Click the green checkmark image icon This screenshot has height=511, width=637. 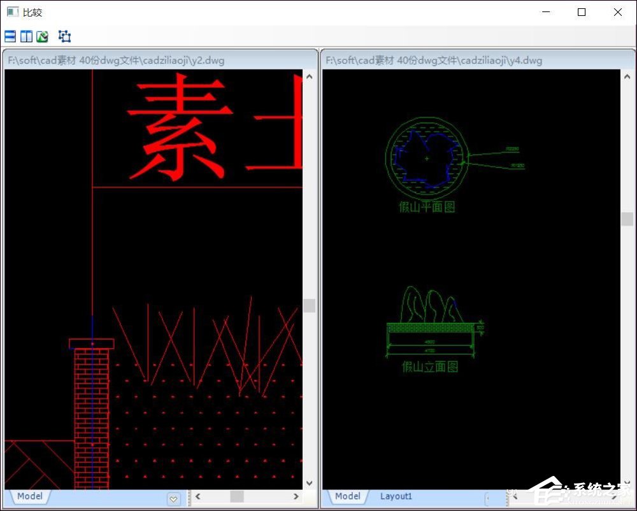tap(43, 36)
